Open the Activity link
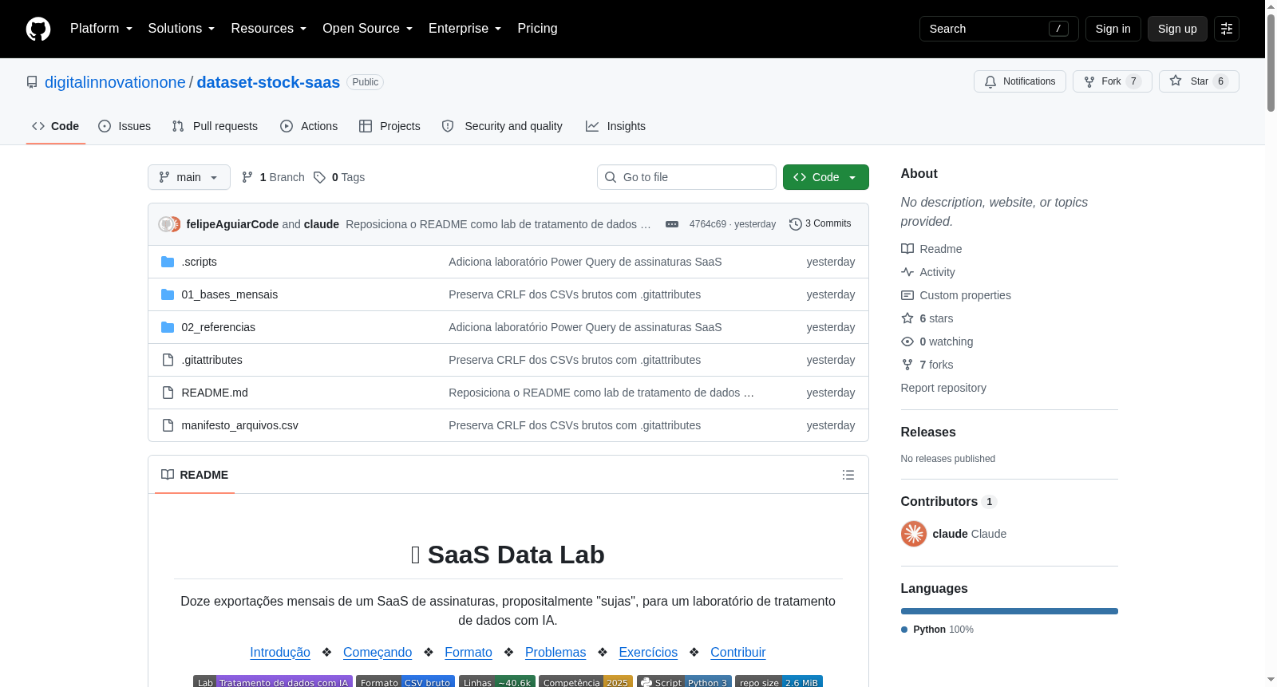 [x=928, y=272]
